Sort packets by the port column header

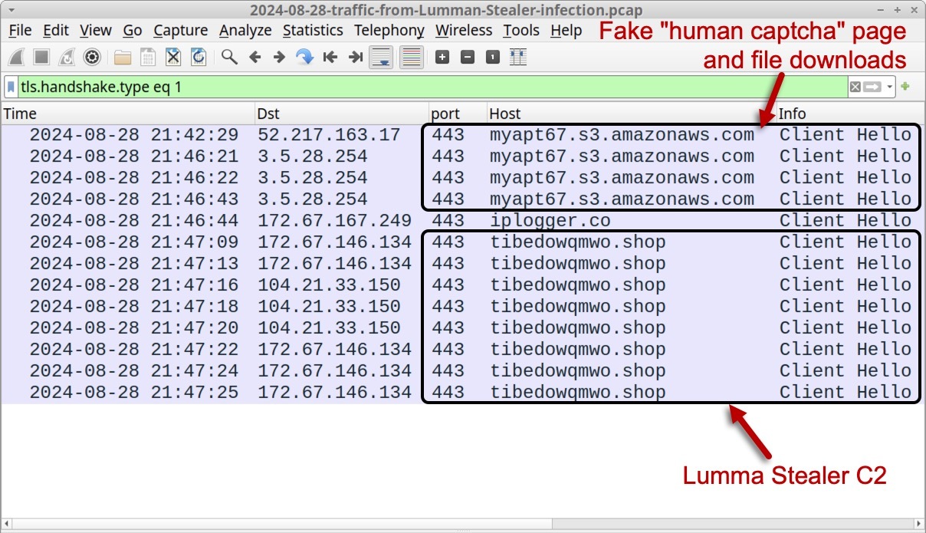coord(458,114)
